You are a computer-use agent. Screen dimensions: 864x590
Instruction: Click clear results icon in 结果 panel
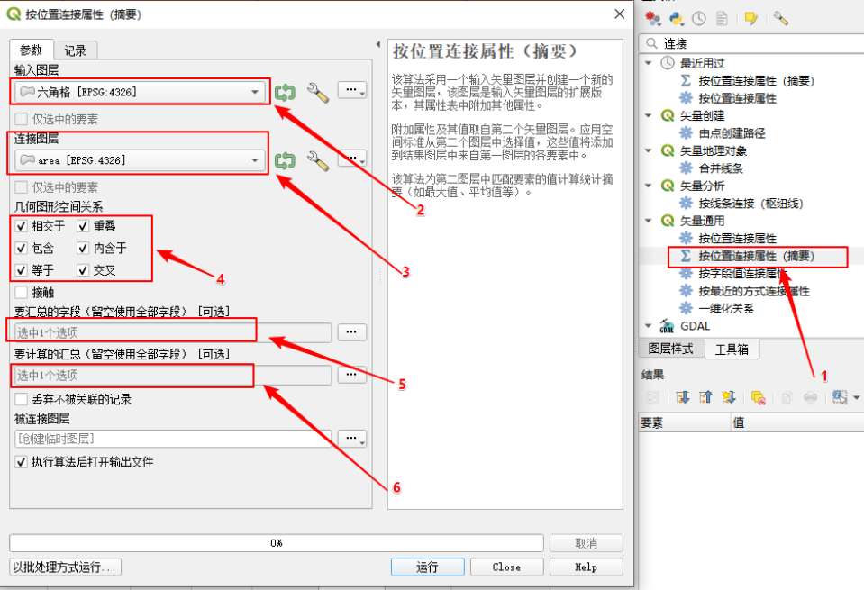pyautogui.click(x=758, y=397)
